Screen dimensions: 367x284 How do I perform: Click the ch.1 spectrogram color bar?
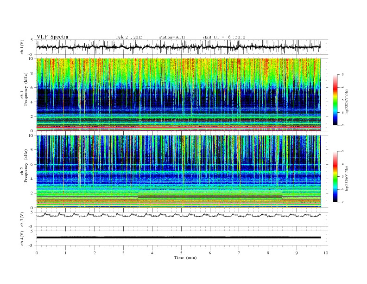click(335, 100)
